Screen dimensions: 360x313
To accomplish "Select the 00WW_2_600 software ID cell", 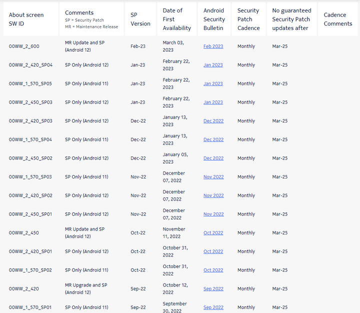I will tap(24, 46).
